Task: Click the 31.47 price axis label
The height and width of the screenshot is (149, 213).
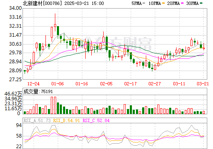Action: click(x=16, y=35)
